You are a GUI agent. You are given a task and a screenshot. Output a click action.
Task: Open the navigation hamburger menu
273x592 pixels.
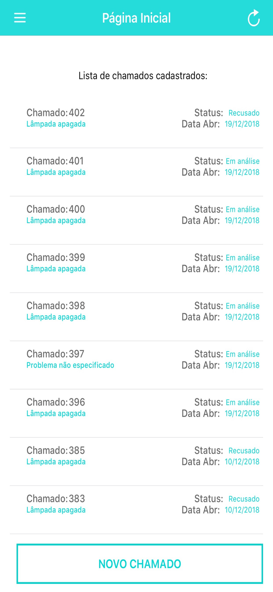point(19,17)
